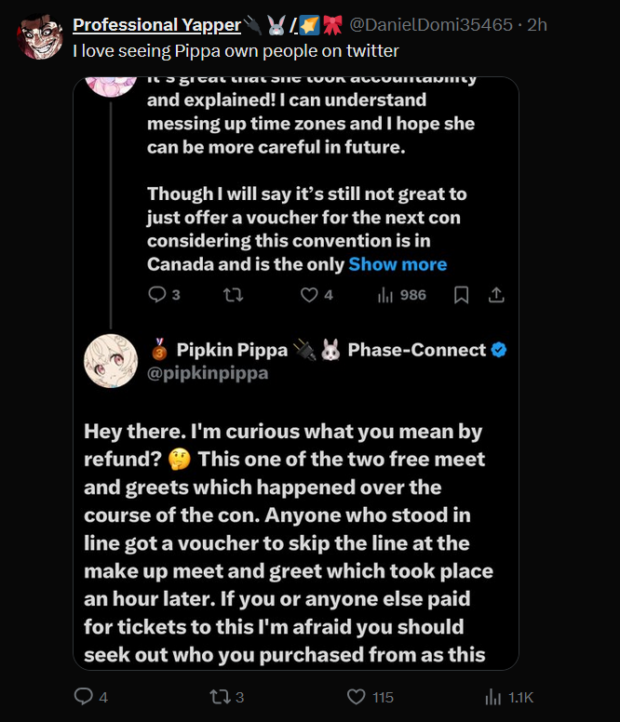620x722 pixels.
Task: Open the 2h timestamp of the tweet
Action: pyautogui.click(x=538, y=24)
